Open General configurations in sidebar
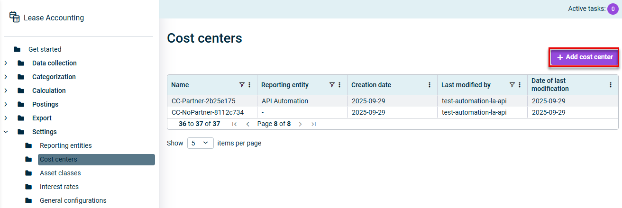Image resolution: width=622 pixels, height=208 pixels. 73,200
